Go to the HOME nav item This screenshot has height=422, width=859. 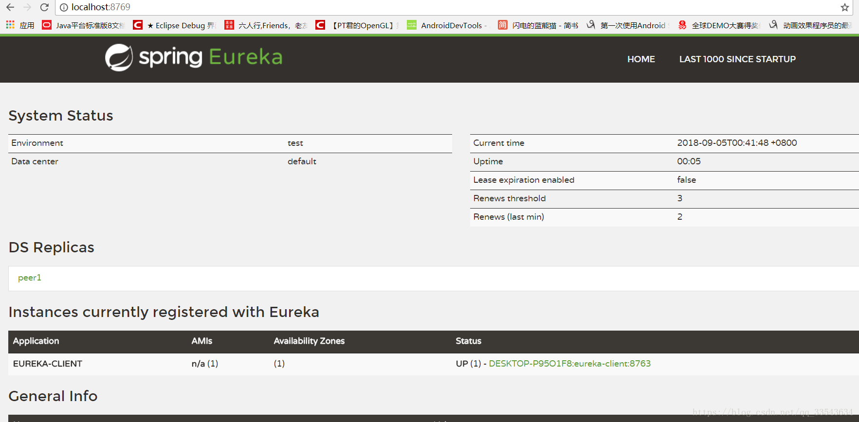point(641,59)
